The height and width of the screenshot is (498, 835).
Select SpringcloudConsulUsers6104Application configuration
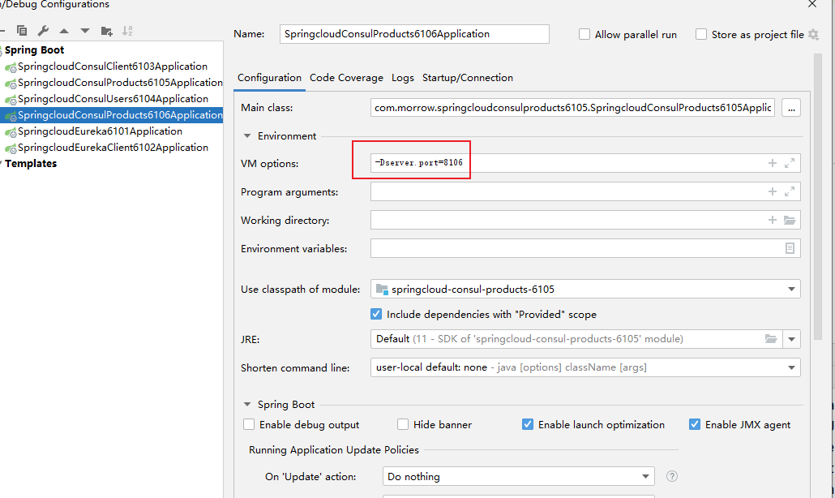pos(113,99)
